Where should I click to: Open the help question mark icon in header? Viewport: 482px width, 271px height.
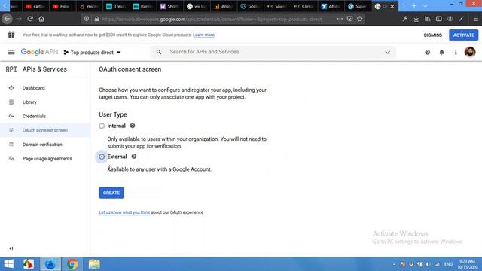[427, 52]
